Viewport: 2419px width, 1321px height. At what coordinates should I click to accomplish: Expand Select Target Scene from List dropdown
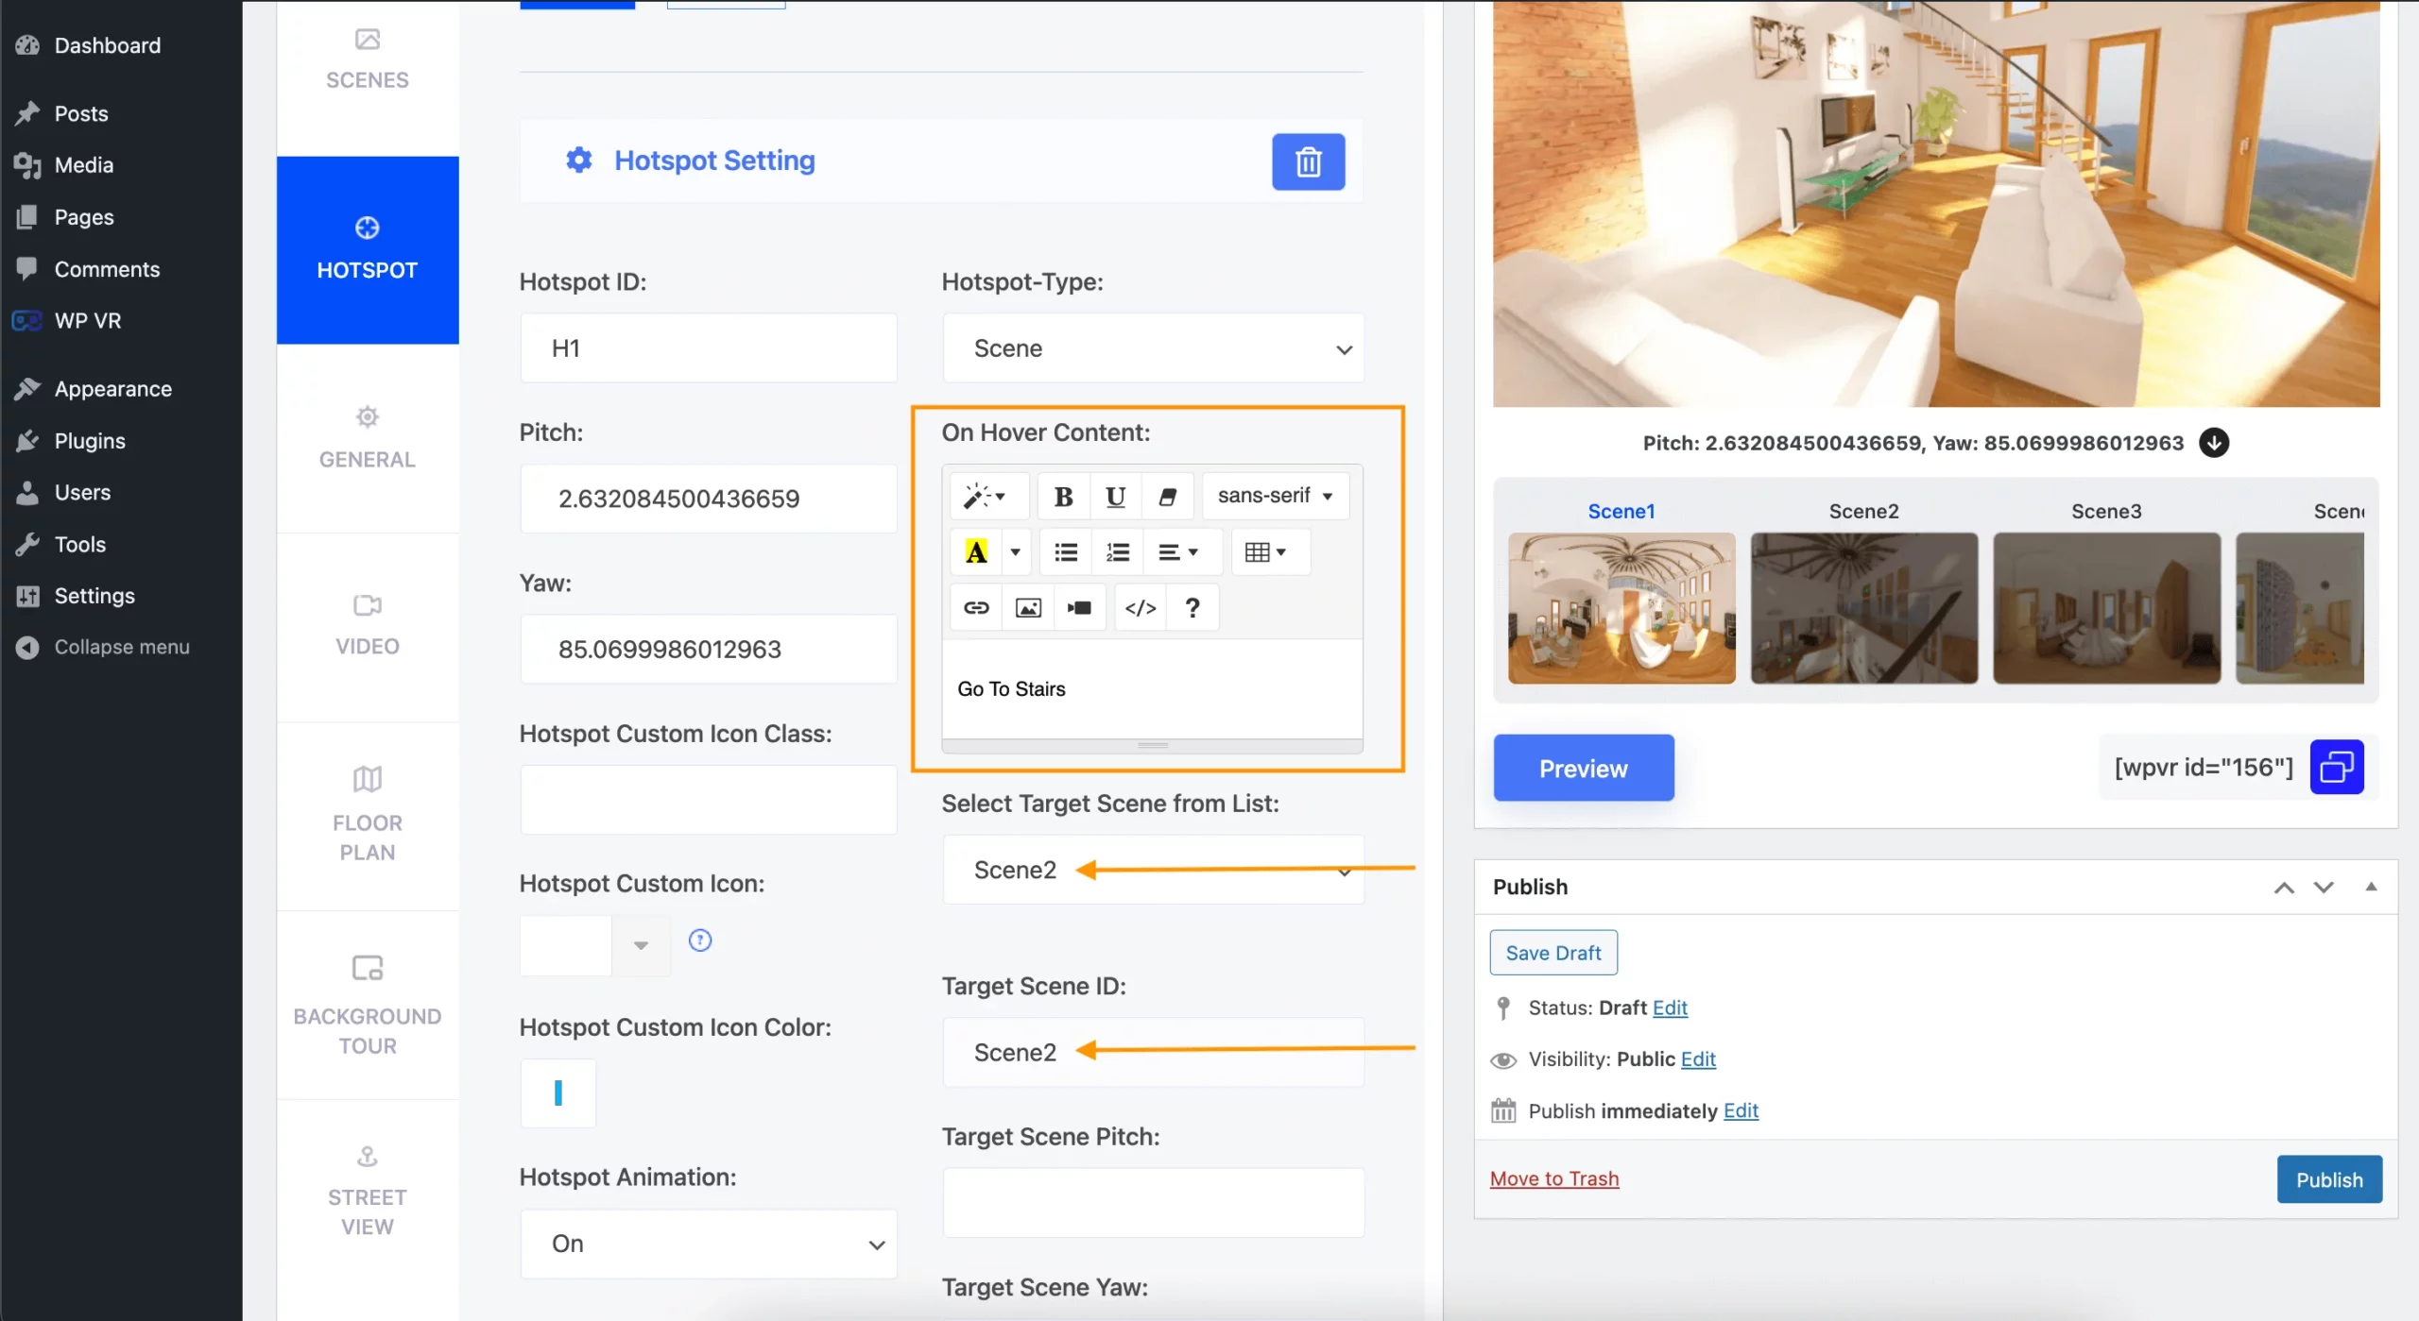click(1343, 869)
